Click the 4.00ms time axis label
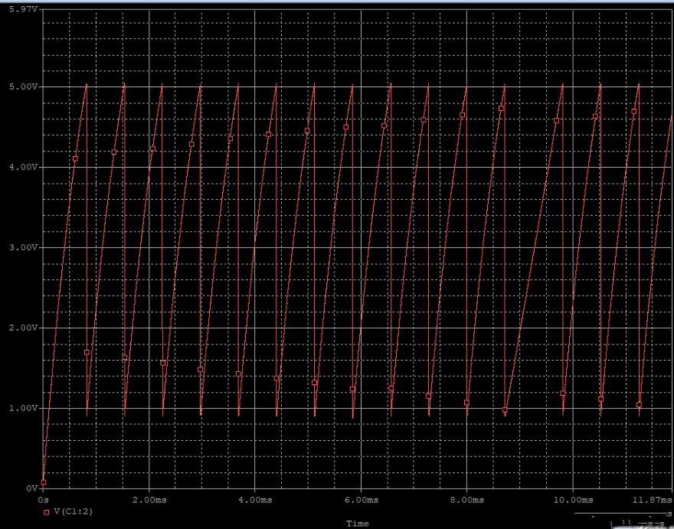Screen dimensions: 674x529 pyautogui.click(x=254, y=499)
